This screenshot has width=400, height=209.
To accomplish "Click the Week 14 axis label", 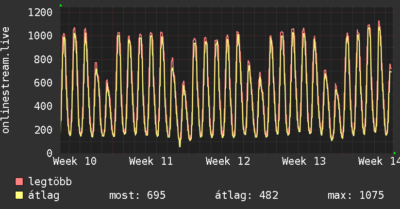I will click(379, 161).
